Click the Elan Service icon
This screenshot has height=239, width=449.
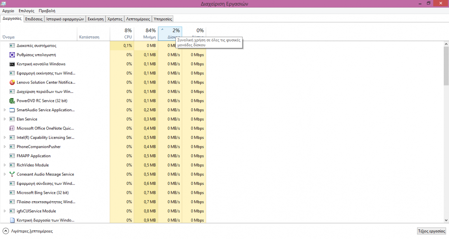pyautogui.click(x=12, y=119)
